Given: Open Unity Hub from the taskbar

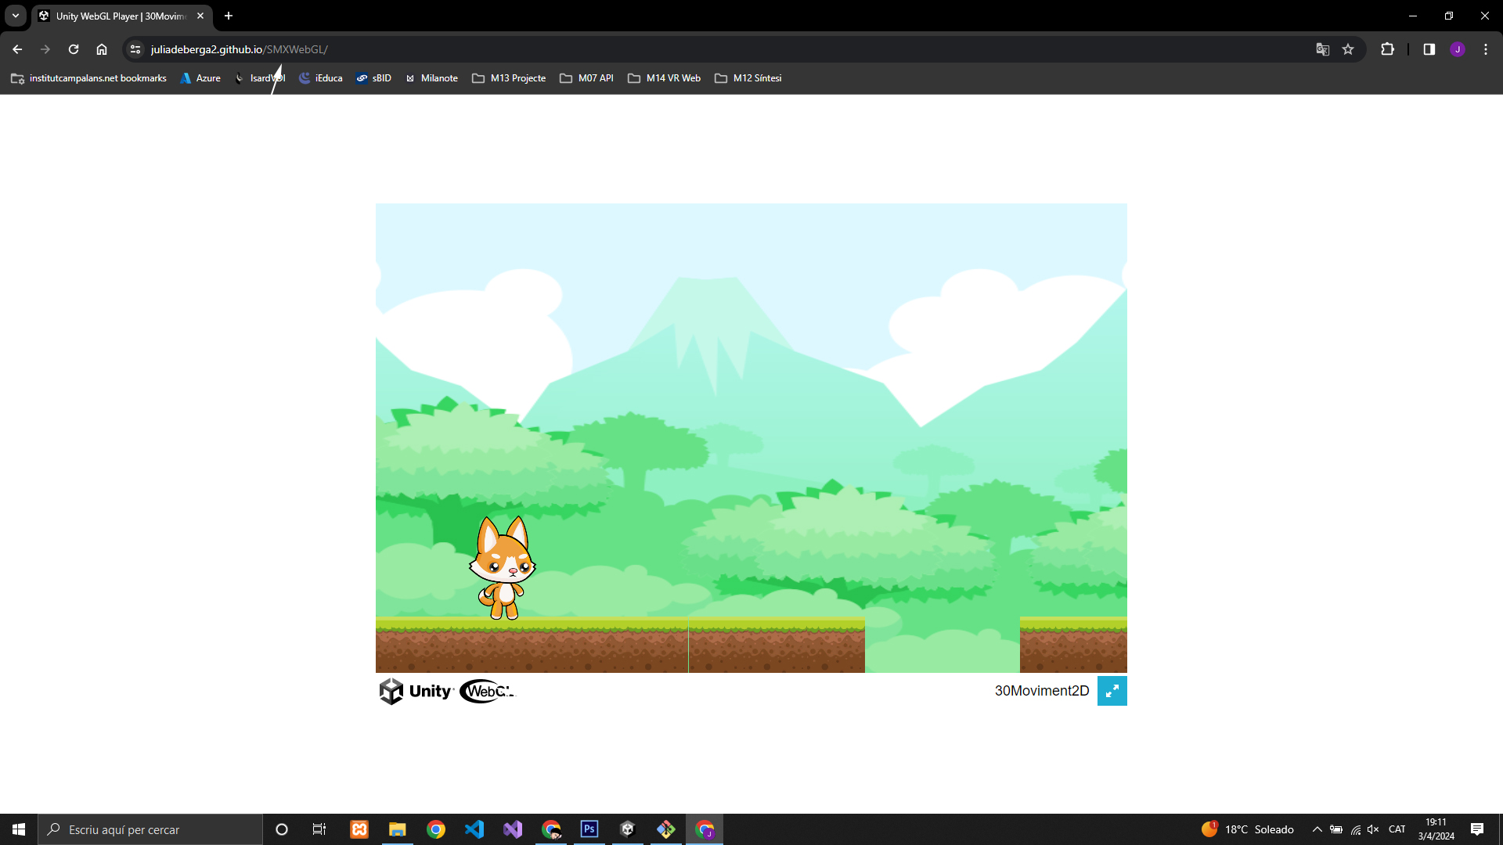Looking at the screenshot, I should pyautogui.click(x=627, y=829).
